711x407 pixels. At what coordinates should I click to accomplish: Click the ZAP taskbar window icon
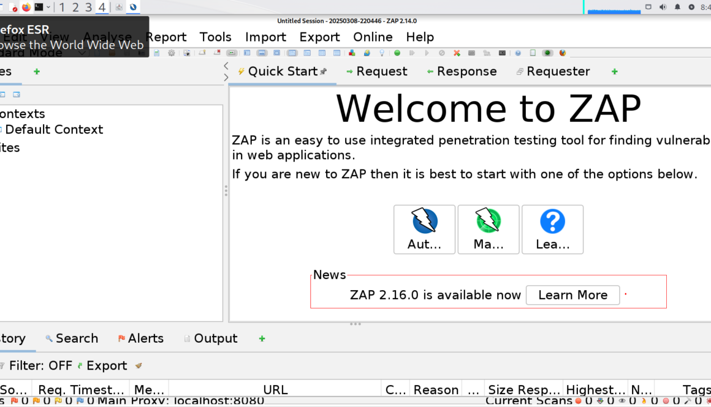[133, 7]
